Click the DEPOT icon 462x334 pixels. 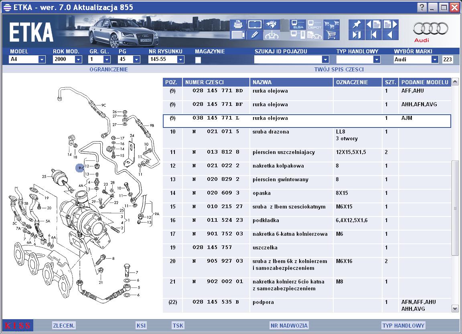pos(314,24)
